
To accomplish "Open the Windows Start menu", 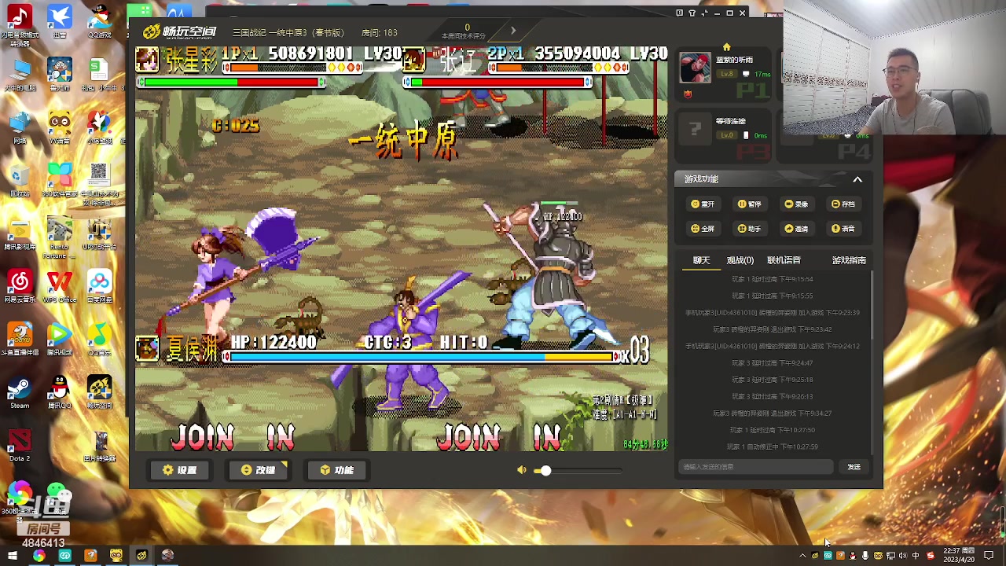I will pyautogui.click(x=12, y=556).
